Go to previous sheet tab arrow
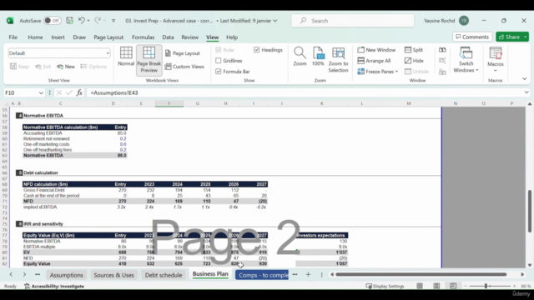Image resolution: width=534 pixels, height=300 pixels. [x=11, y=274]
